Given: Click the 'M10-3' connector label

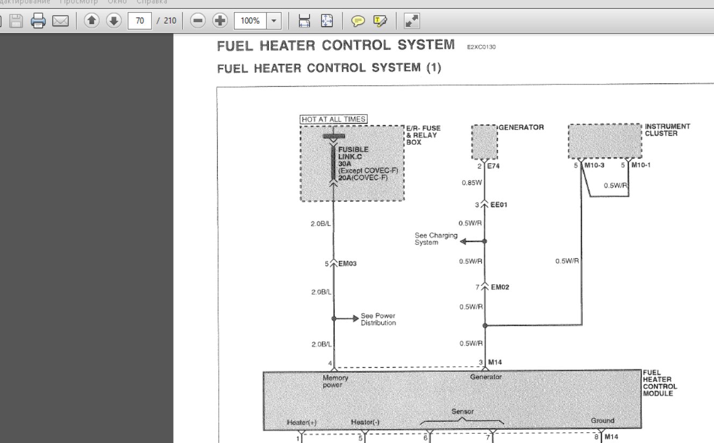Looking at the screenshot, I should pos(595,165).
